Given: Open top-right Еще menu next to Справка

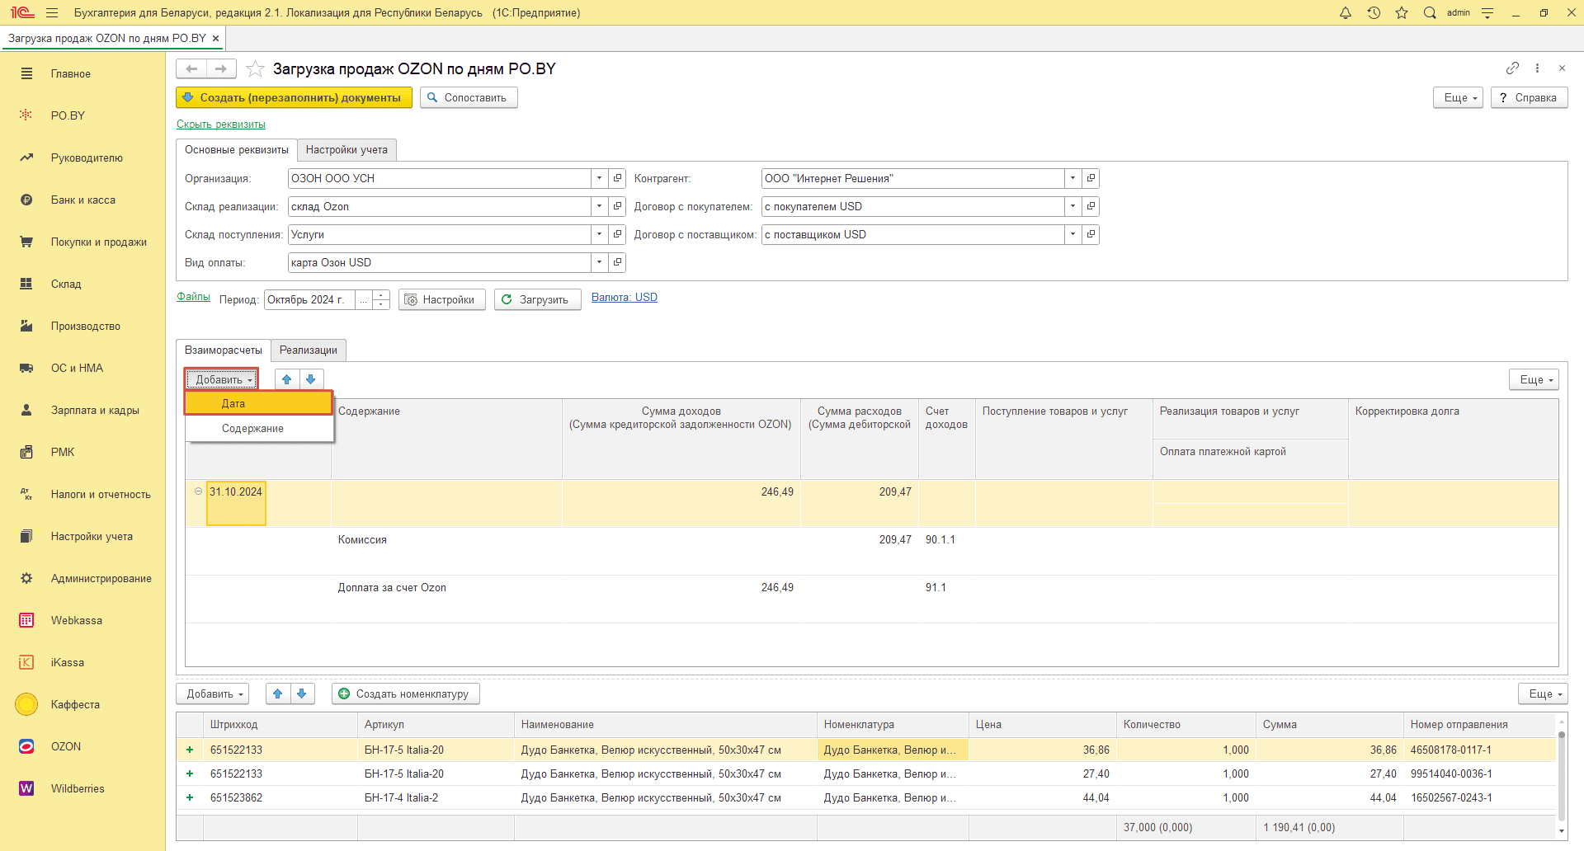Looking at the screenshot, I should coord(1459,97).
